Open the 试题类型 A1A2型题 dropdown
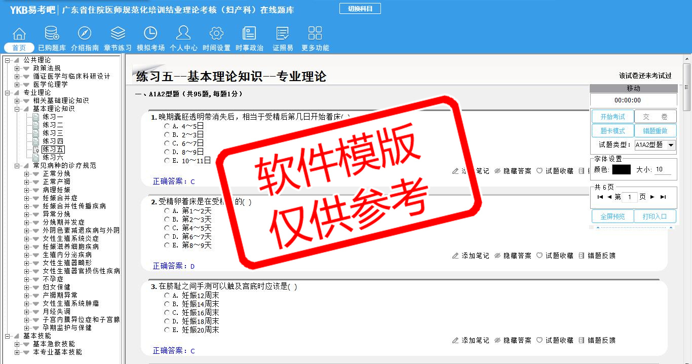Image resolution: width=692 pixels, height=364 pixels. tap(655, 145)
